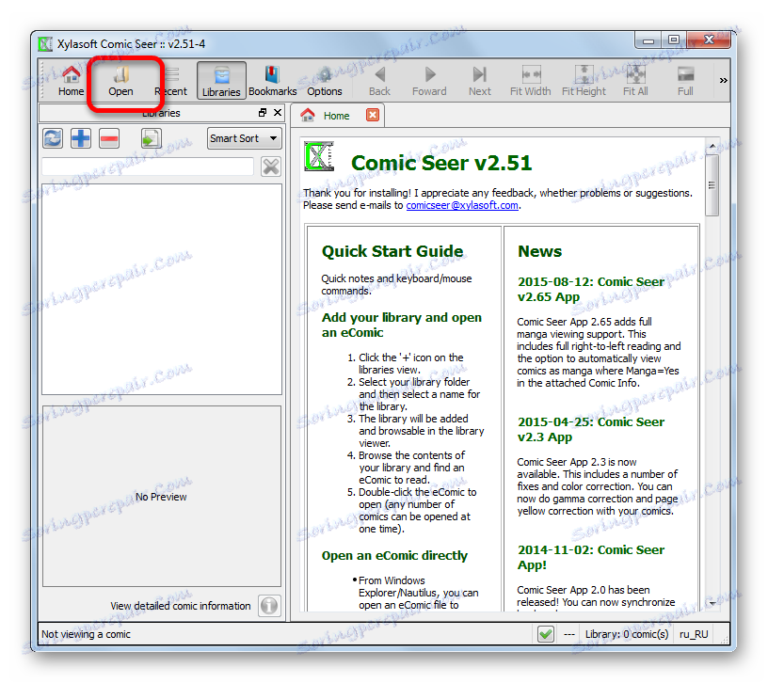Switch to Full screen view
Screen dimensions: 768x683
point(685,81)
